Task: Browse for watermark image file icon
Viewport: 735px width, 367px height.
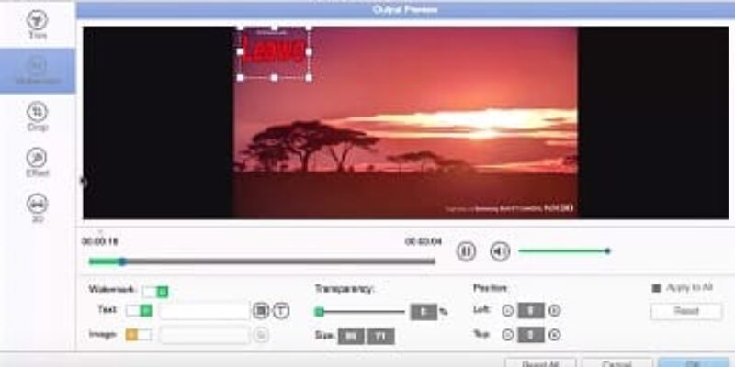Action: pos(262,335)
